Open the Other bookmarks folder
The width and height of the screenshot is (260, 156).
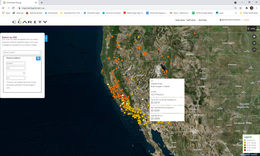tap(249, 13)
